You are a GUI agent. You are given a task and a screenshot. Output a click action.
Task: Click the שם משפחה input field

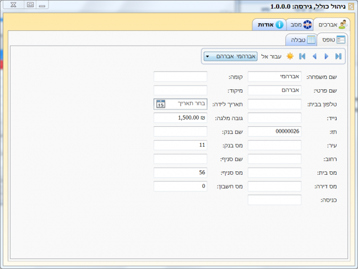click(x=274, y=77)
